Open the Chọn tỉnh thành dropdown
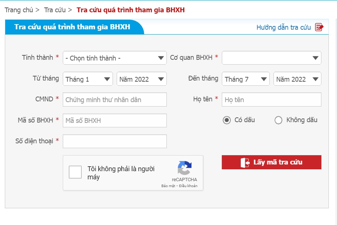Screen dimensions: 337x225 [114, 58]
